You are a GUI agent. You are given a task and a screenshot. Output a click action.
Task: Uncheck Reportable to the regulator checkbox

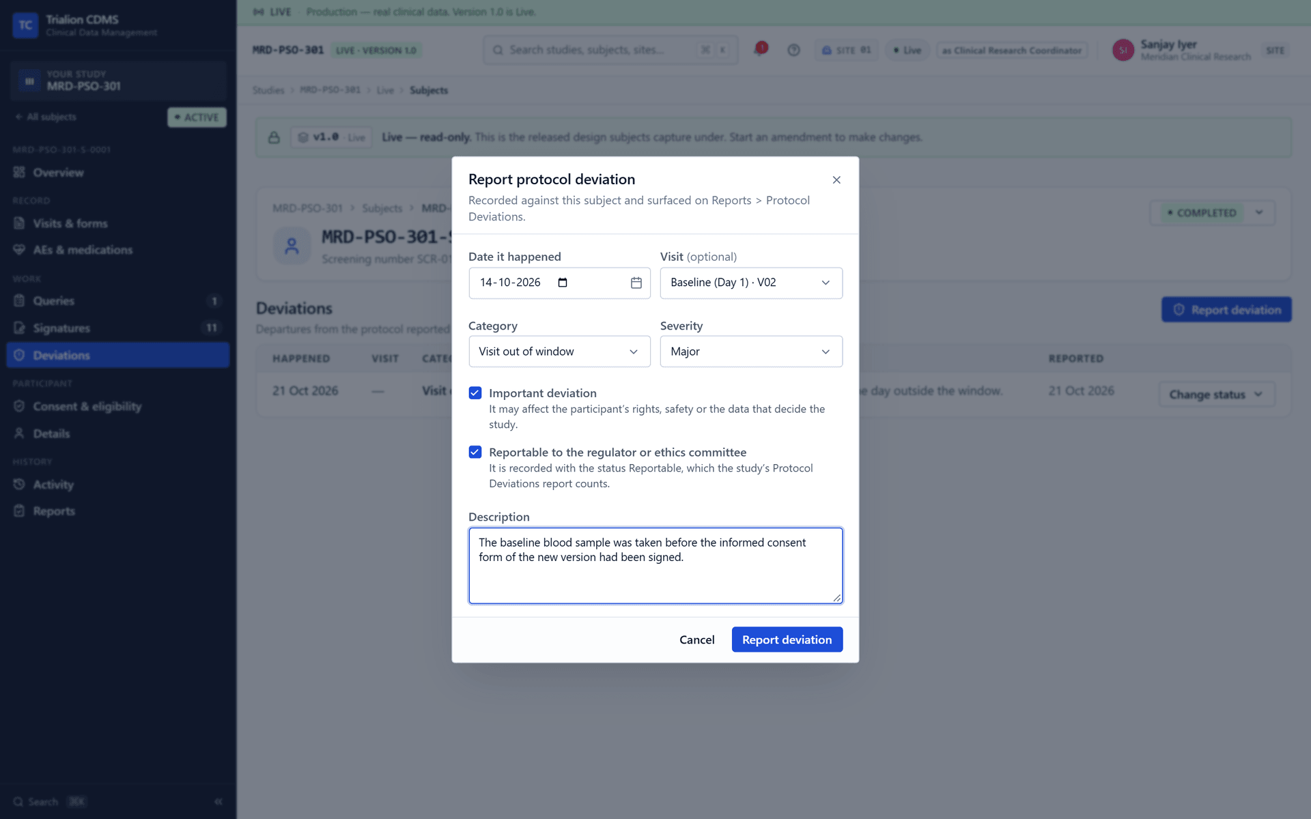475,452
